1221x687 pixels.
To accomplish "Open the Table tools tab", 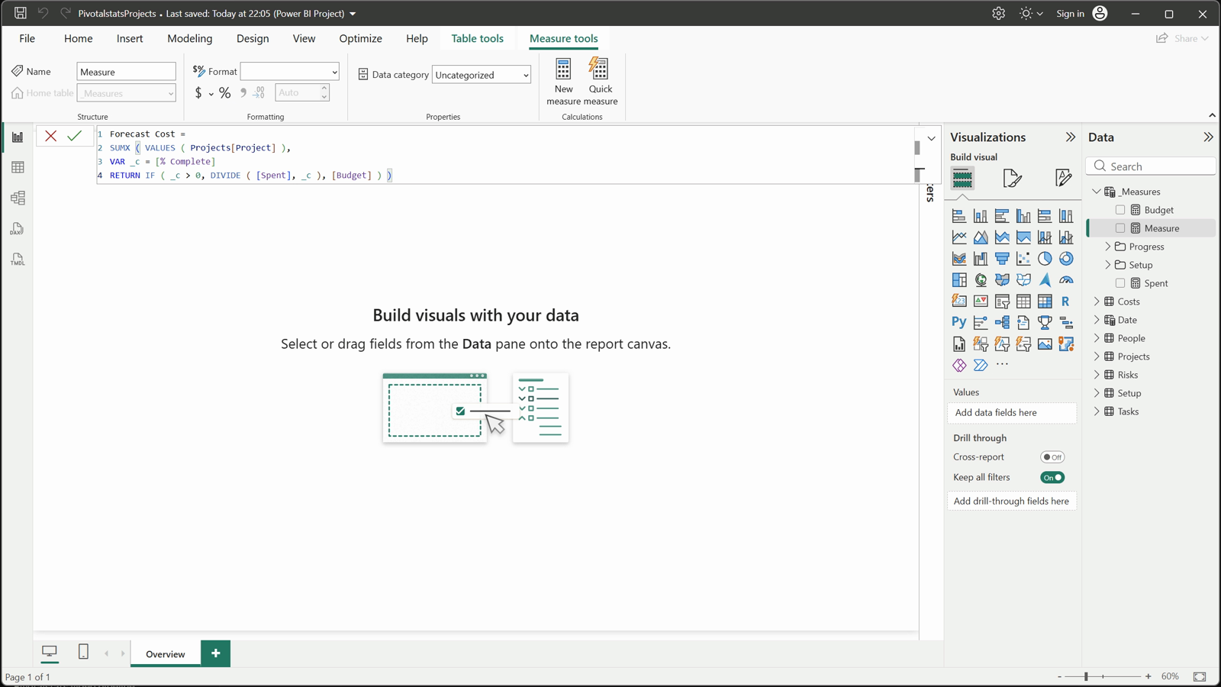I will pos(477,38).
